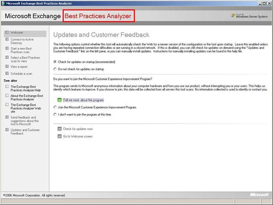Open Select a Best Practices scan to view
The width and height of the screenshot is (273, 205).
(26, 59)
